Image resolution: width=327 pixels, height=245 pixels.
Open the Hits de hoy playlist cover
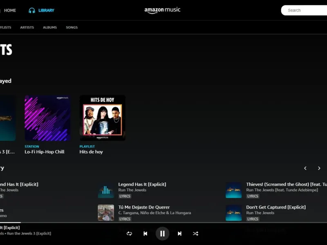(103, 118)
